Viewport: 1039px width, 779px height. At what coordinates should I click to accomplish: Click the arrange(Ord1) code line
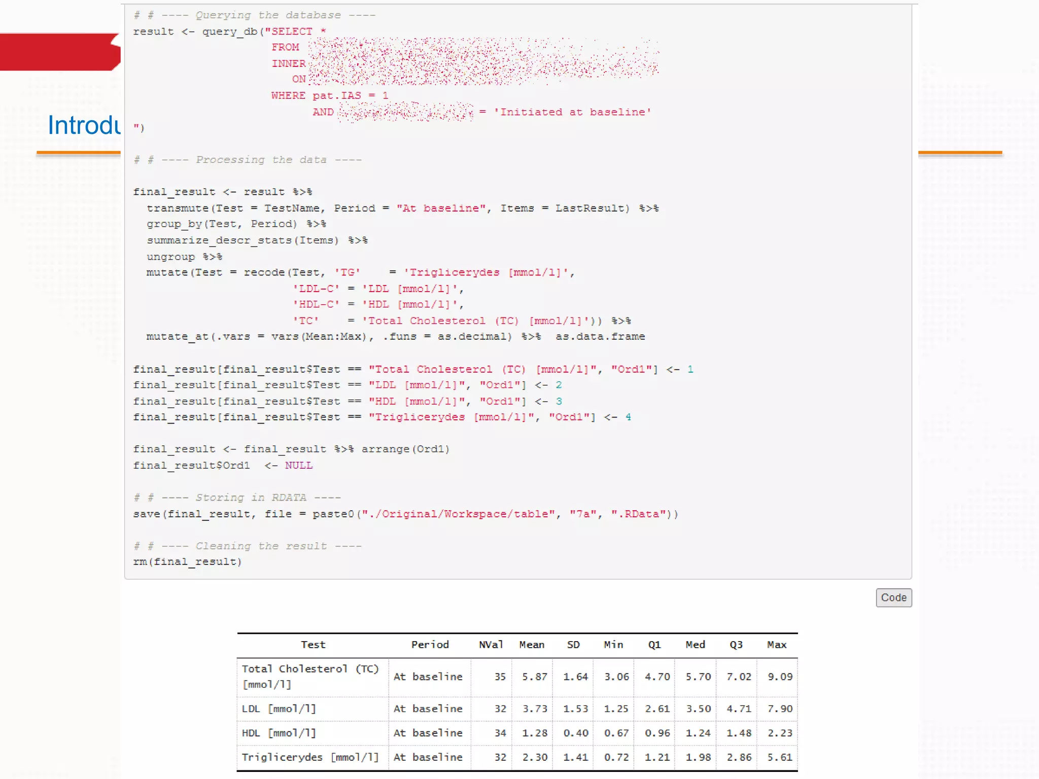(291, 449)
